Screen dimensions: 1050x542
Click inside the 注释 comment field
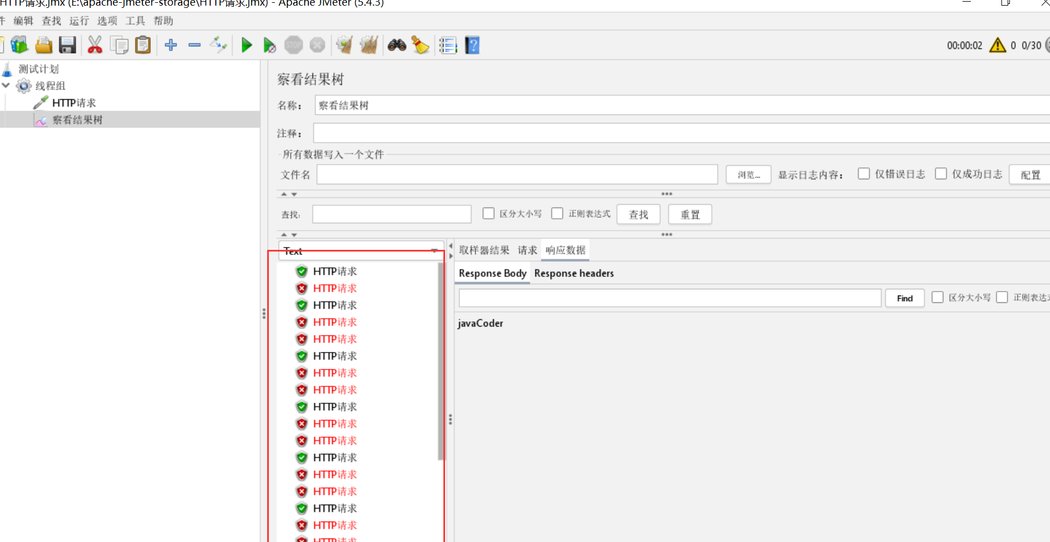click(681, 133)
